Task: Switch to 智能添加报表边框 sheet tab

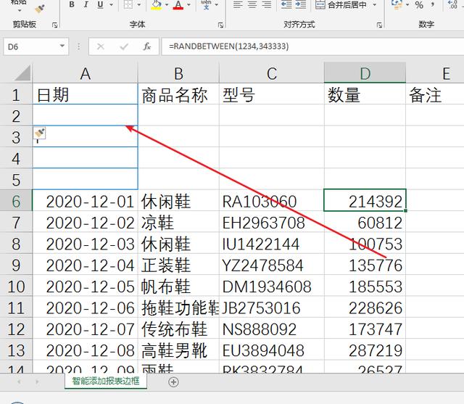Action: coord(106,381)
